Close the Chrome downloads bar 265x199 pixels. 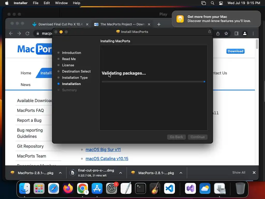coord(254,172)
